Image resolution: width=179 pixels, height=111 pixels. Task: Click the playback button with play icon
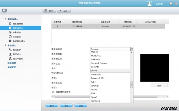click(64, 11)
